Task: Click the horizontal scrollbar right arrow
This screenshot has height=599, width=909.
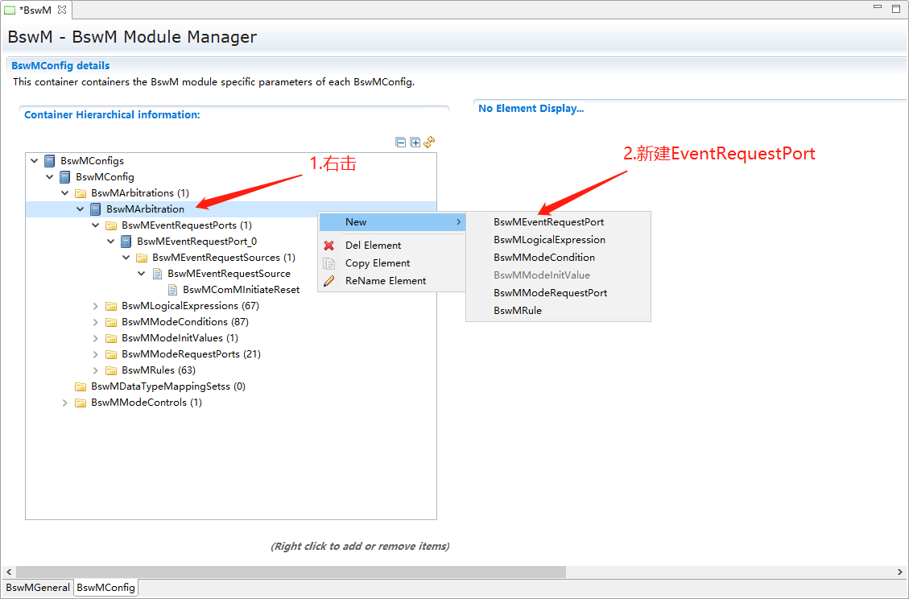Action: point(900,572)
